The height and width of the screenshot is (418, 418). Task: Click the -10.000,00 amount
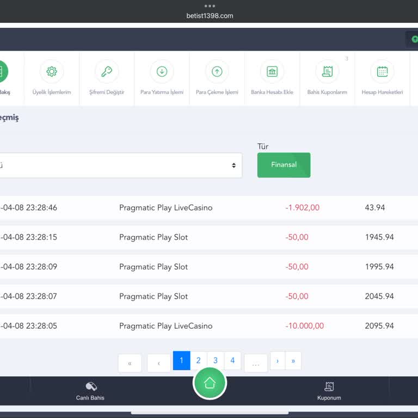click(x=304, y=326)
